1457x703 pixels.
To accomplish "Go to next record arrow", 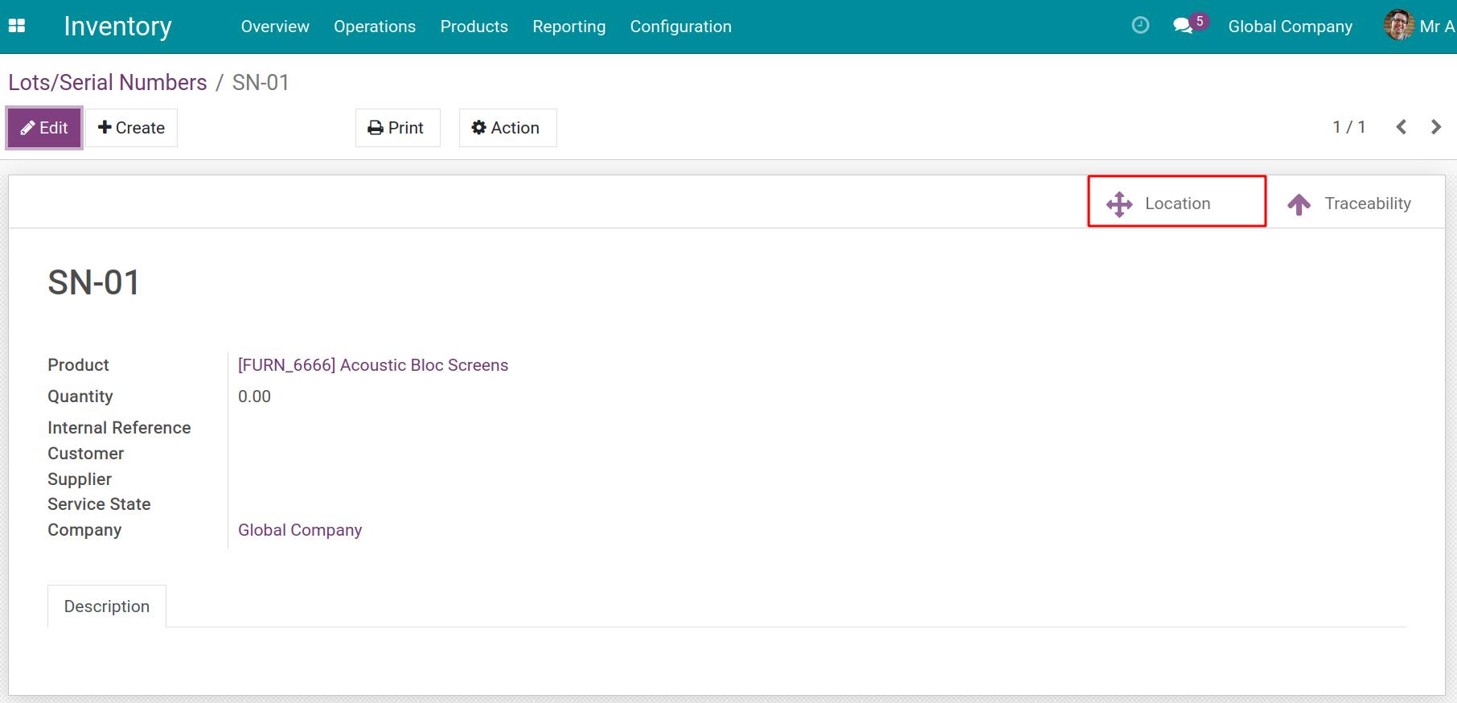I will [1436, 127].
